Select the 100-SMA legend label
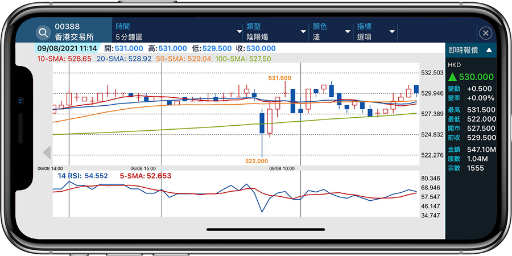Image resolution: width=512 pixels, height=256 pixels. (x=243, y=59)
